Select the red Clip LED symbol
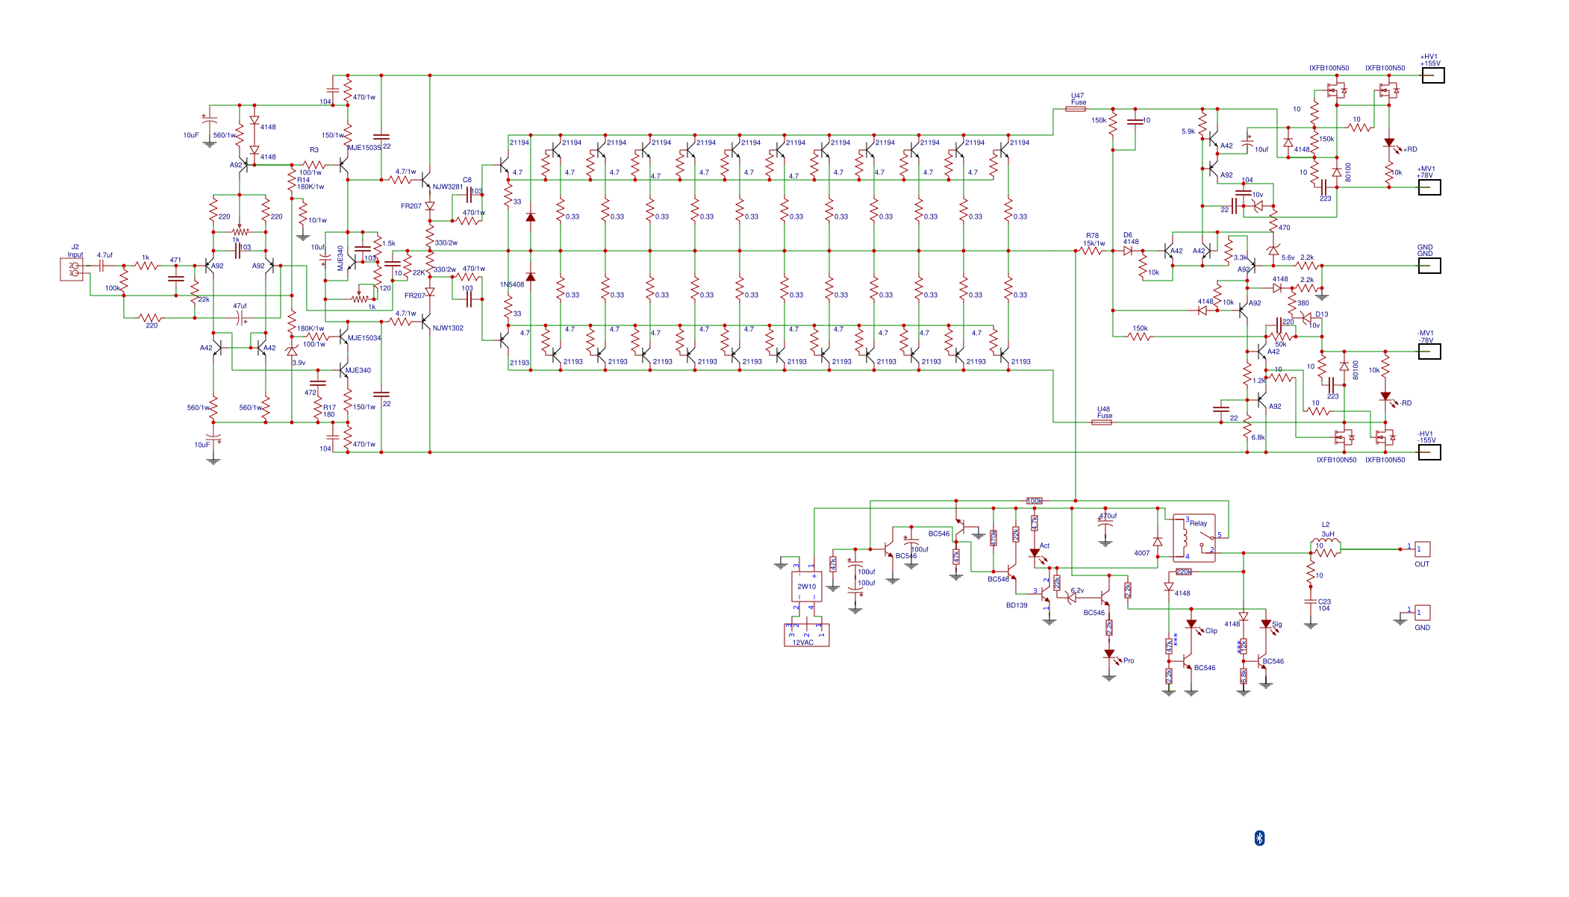Screen dimensions: 1569x897 point(1192,625)
